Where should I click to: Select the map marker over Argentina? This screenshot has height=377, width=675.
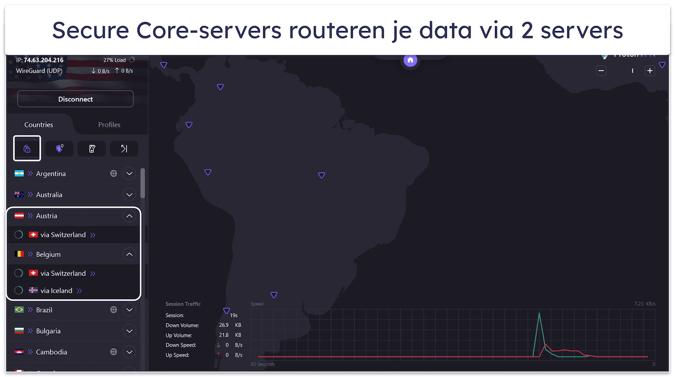(274, 295)
